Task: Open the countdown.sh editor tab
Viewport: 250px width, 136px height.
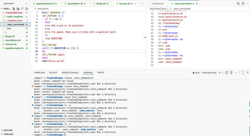Action: (76, 4)
